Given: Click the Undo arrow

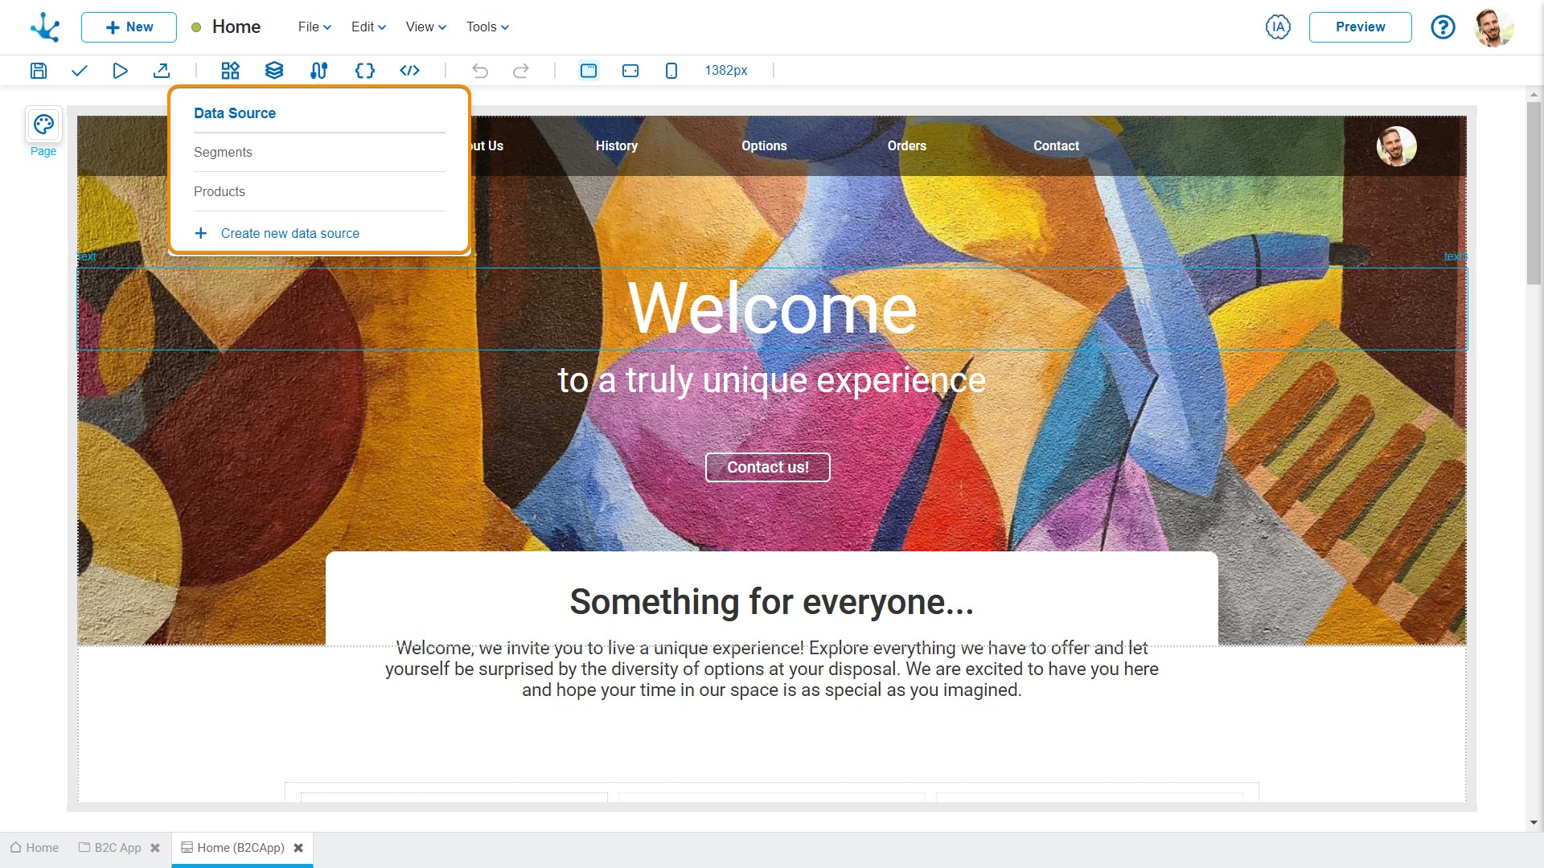Looking at the screenshot, I should 480,71.
